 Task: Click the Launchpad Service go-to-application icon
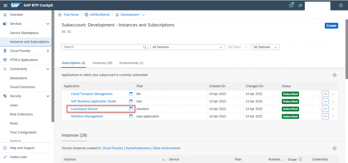pos(131,109)
